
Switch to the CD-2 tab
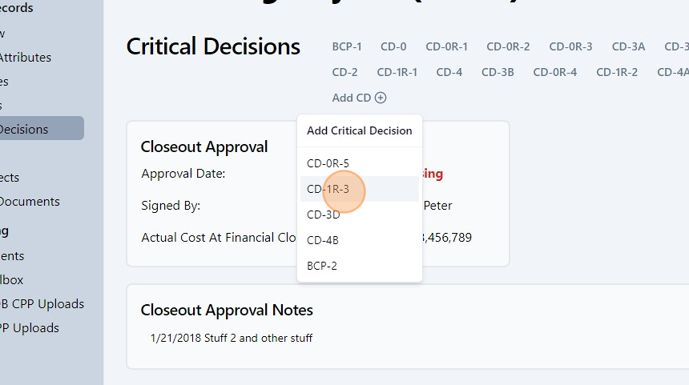tap(344, 72)
